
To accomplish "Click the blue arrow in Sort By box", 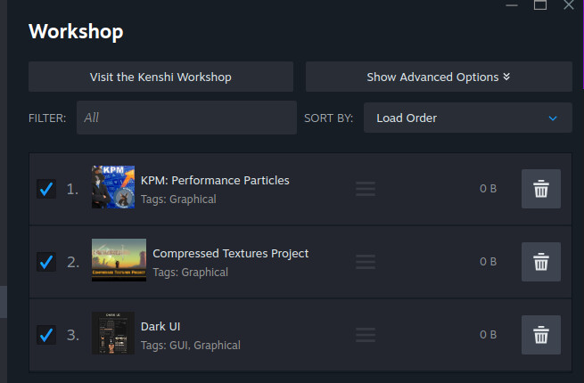I will tap(553, 118).
